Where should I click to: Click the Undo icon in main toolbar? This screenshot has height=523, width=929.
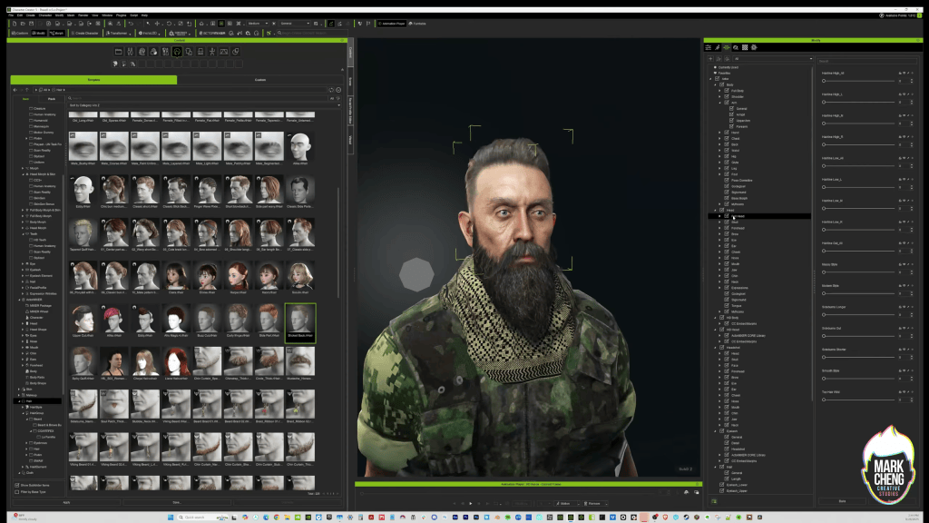coord(131,24)
